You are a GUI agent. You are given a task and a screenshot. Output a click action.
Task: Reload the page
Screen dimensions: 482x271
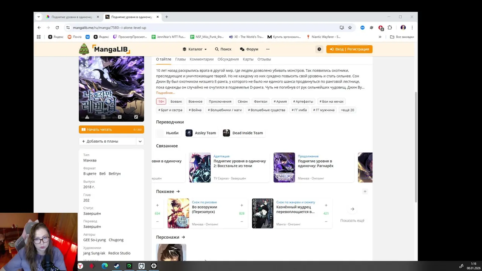pyautogui.click(x=57, y=27)
